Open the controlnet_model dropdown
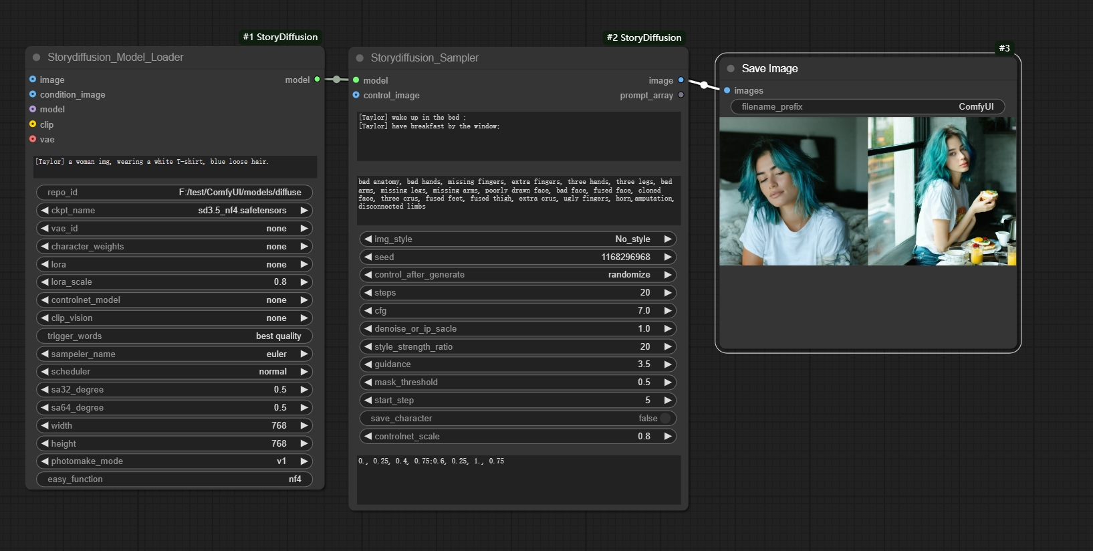Image resolution: width=1093 pixels, height=551 pixels. click(174, 300)
